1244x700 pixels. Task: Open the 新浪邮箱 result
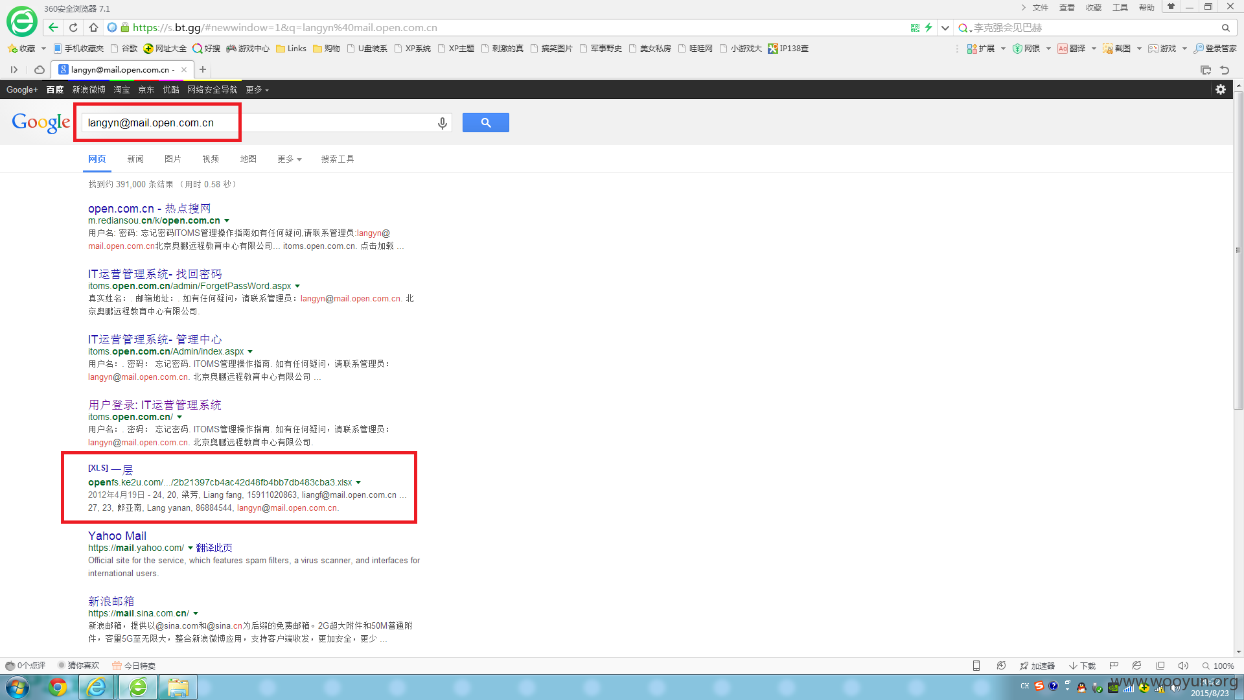click(x=111, y=601)
